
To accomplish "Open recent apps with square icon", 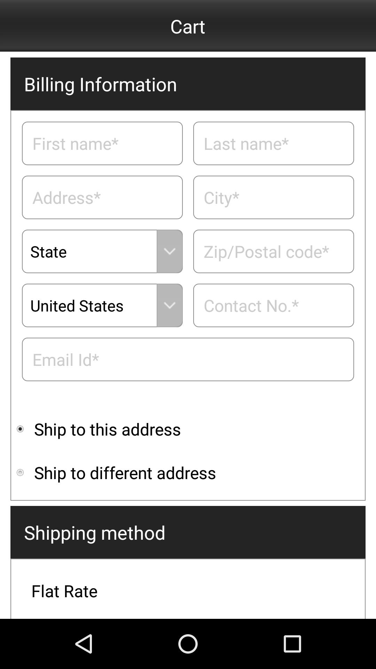I will pyautogui.click(x=292, y=644).
